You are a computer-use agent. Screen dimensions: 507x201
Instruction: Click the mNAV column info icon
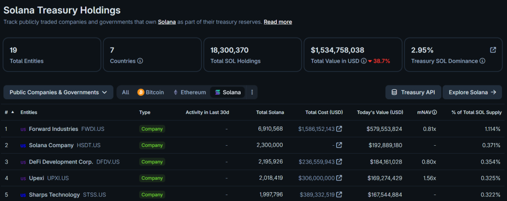(x=434, y=113)
